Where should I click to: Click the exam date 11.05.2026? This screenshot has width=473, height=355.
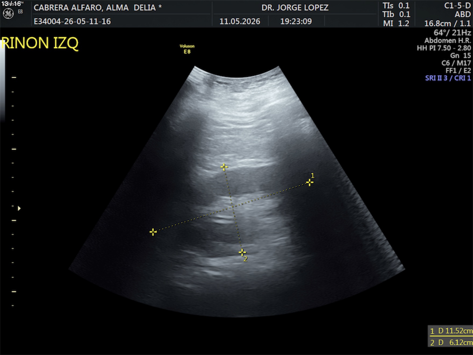point(240,21)
